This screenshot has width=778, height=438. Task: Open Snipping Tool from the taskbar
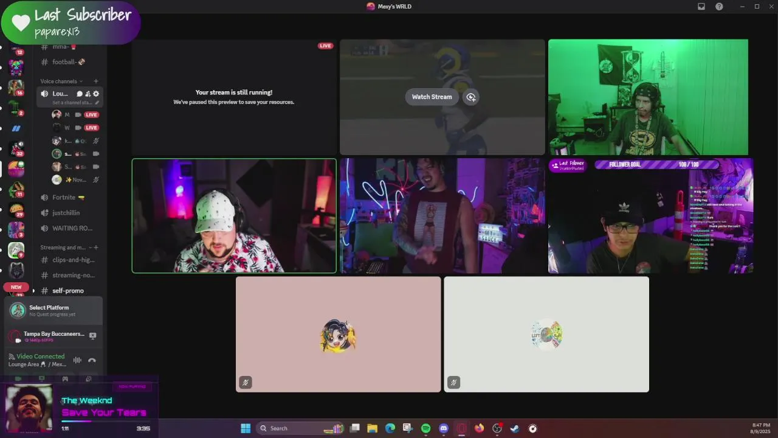coord(407,428)
